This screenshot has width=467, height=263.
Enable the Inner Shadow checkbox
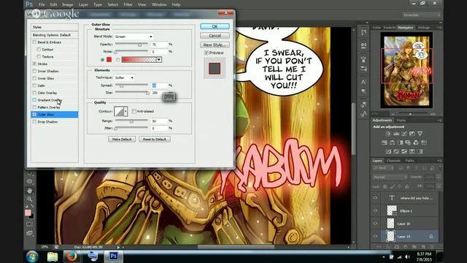[34, 71]
